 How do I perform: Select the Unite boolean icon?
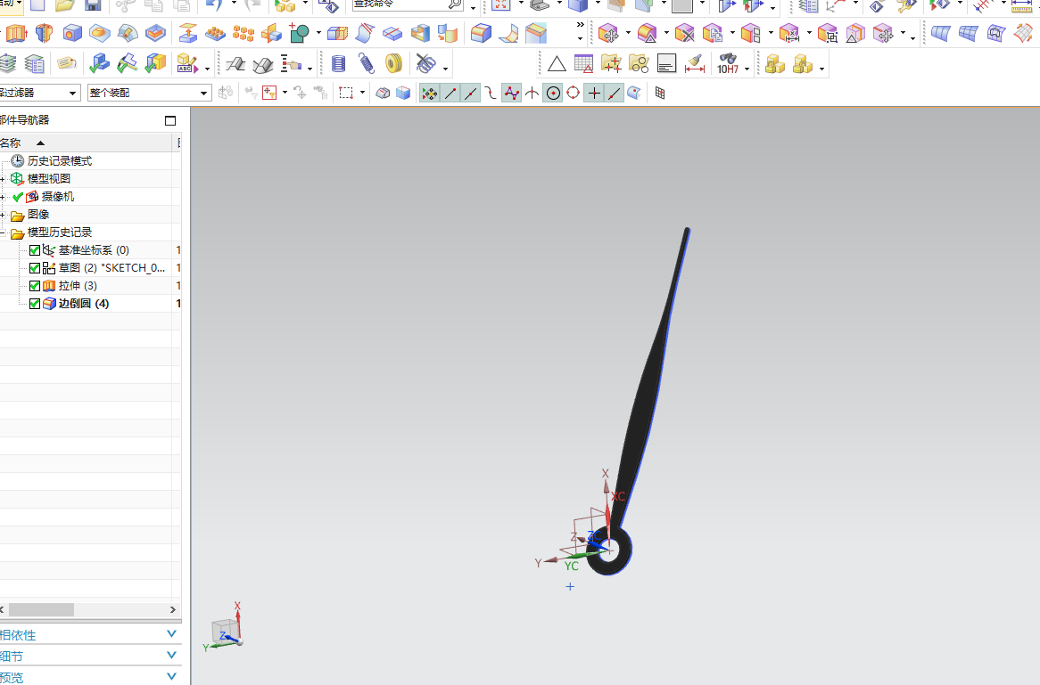point(299,33)
